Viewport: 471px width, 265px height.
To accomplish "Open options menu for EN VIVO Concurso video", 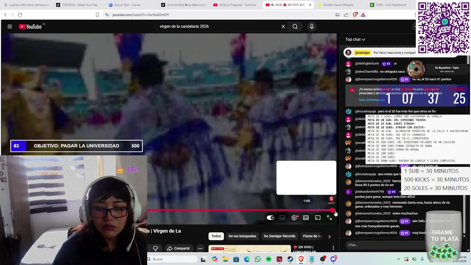I will pyautogui.click(x=333, y=248).
